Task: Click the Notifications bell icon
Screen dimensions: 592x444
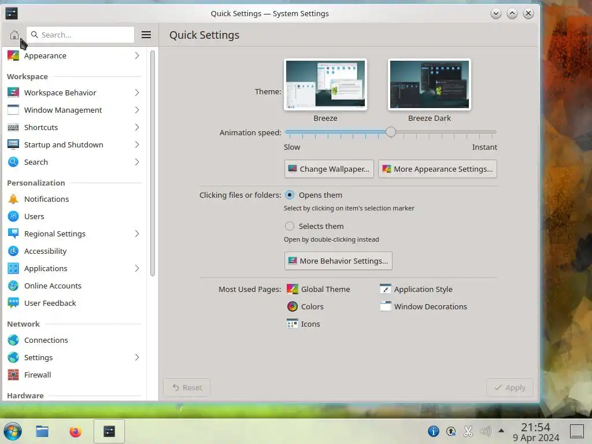Action: tap(13, 199)
